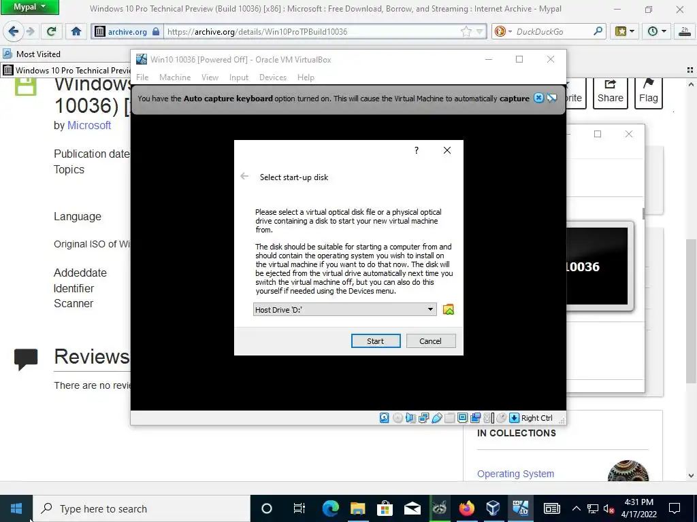Open the Help menu in VirtualBox

click(306, 77)
